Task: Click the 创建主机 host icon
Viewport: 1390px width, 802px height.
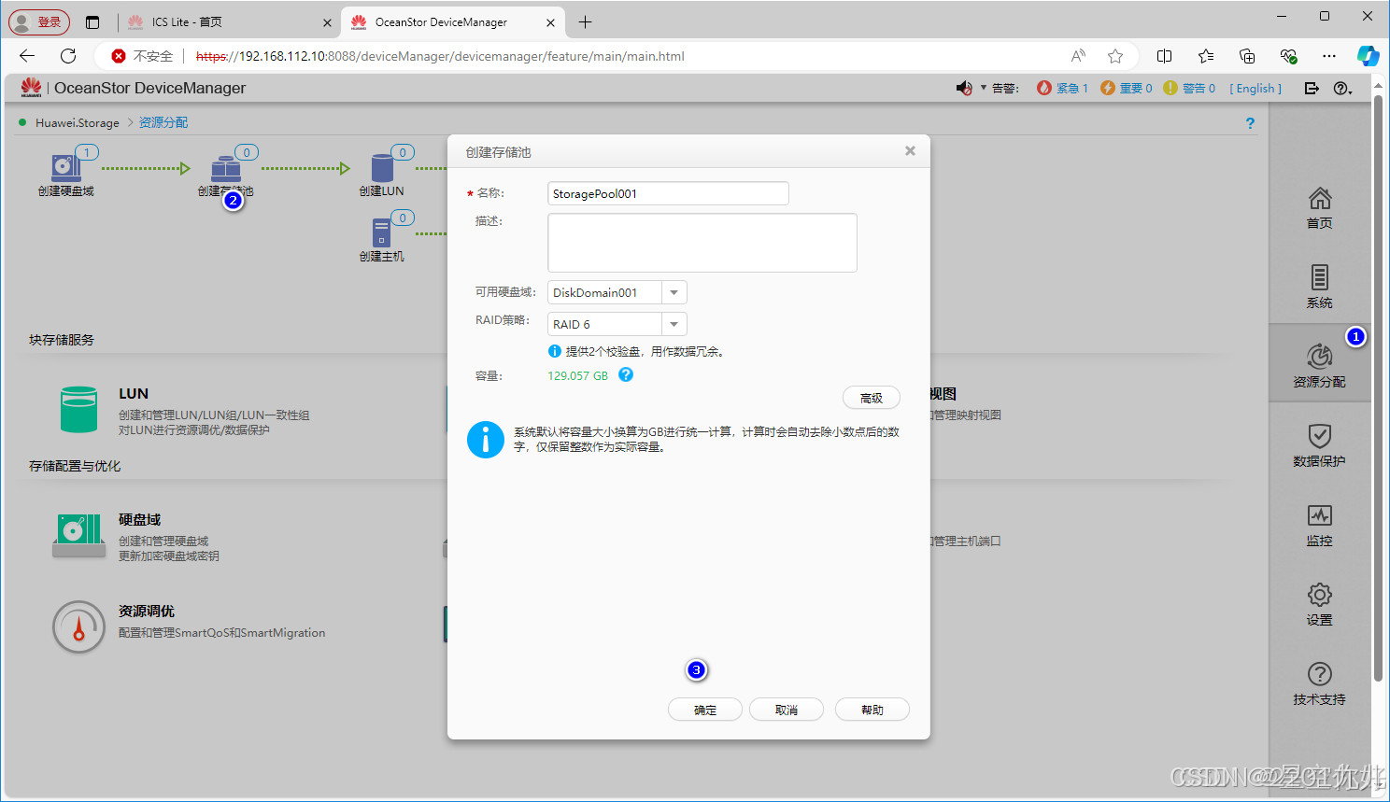Action: 381,232
